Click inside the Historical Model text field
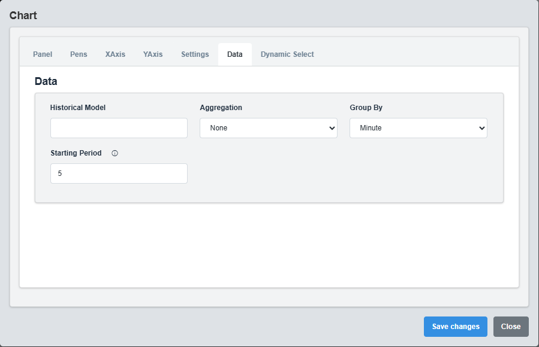 point(118,127)
